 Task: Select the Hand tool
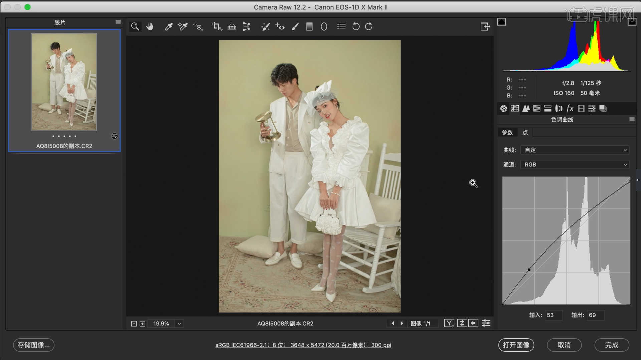tap(150, 27)
